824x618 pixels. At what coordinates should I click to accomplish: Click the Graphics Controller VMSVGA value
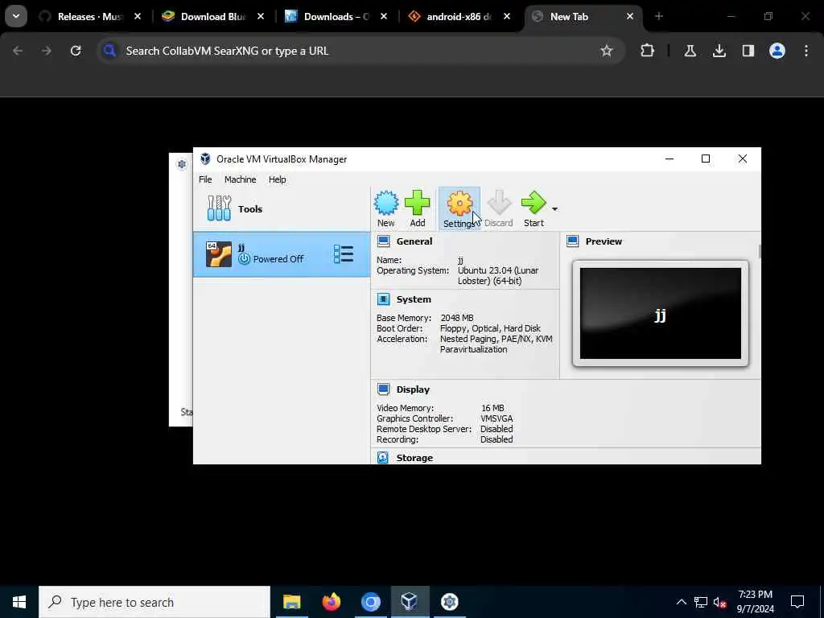(x=496, y=418)
